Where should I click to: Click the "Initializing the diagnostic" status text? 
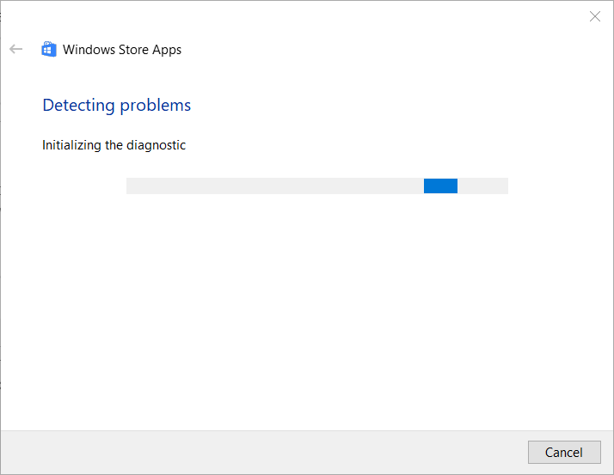point(114,145)
